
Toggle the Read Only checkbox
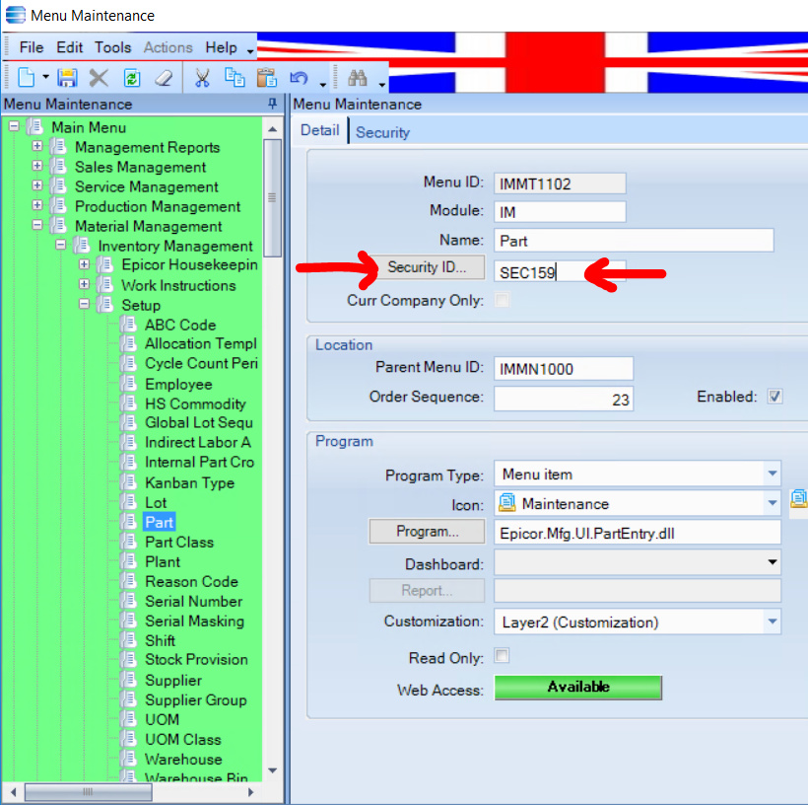[502, 656]
